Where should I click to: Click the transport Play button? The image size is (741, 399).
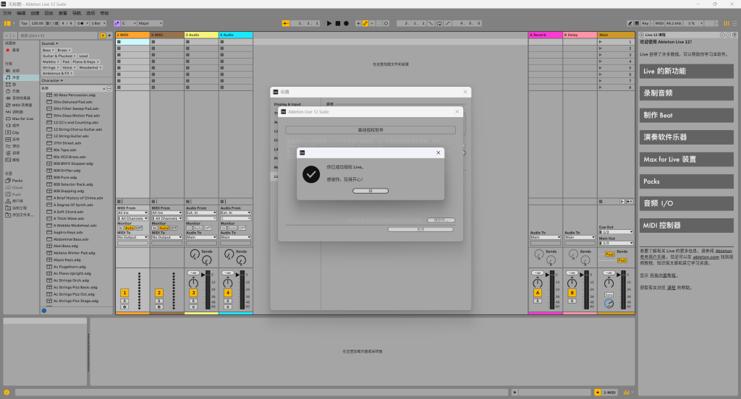pyautogui.click(x=329, y=23)
